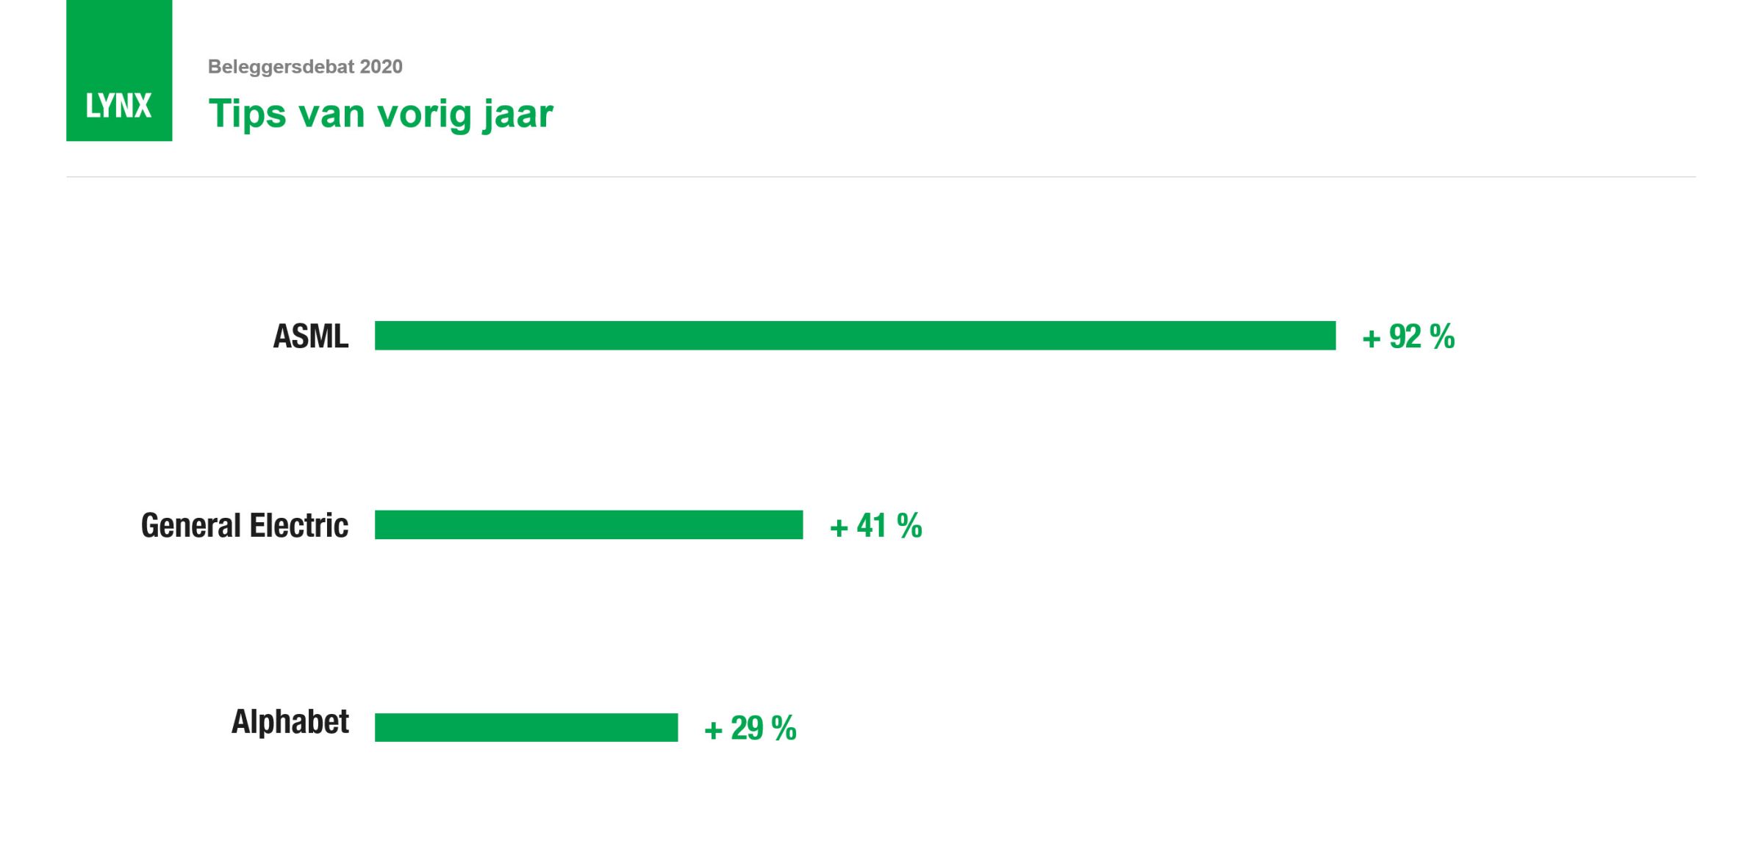The image size is (1764, 866).
Task: Click the horizontal divider line under header
Action: 881,177
